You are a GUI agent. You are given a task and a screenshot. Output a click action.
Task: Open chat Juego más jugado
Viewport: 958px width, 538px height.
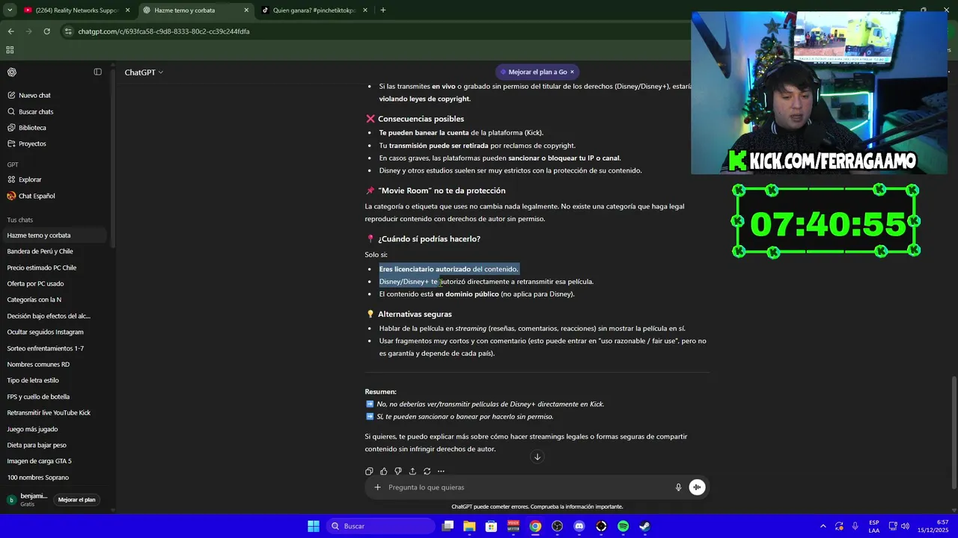click(32, 429)
